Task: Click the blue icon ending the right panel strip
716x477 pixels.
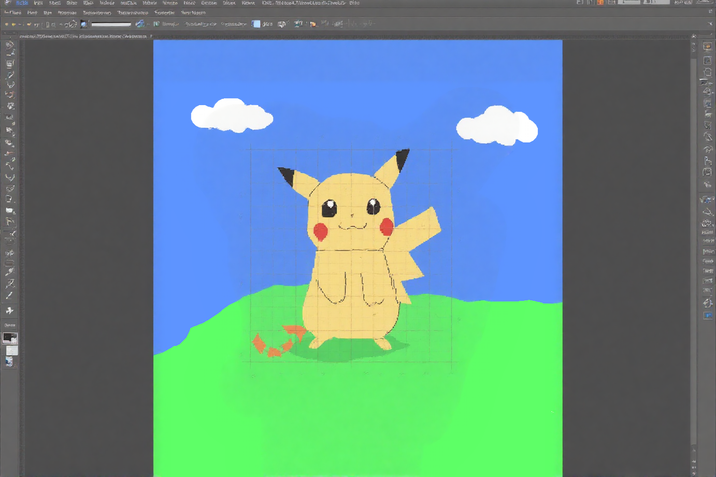Action: tap(708, 315)
